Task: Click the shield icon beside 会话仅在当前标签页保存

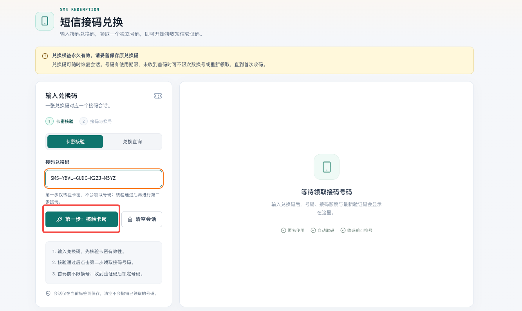Action: [48, 293]
